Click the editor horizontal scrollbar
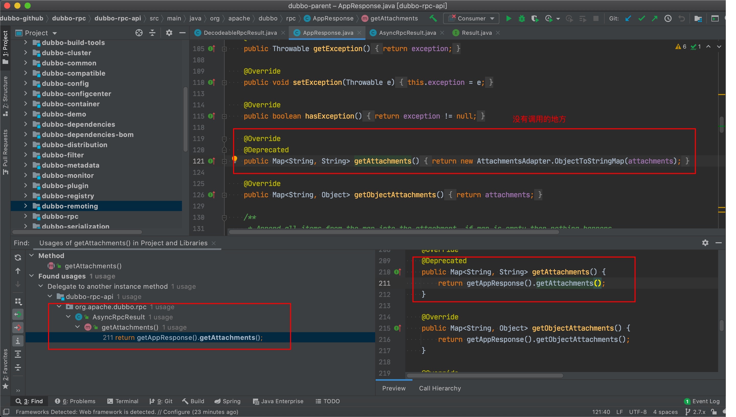The width and height of the screenshot is (736, 417). click(x=394, y=232)
